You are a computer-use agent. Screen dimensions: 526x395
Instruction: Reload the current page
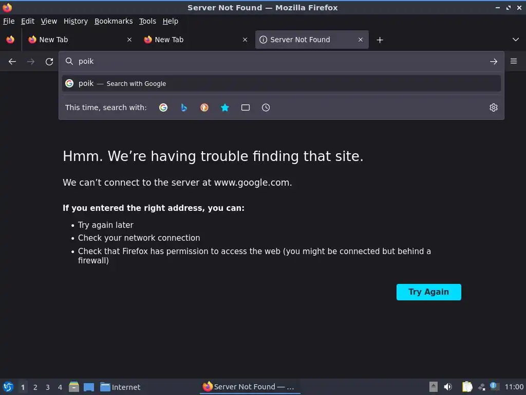point(49,62)
